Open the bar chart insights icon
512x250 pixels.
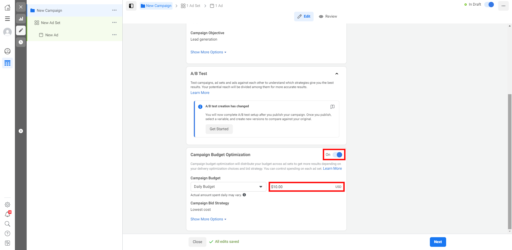21,19
